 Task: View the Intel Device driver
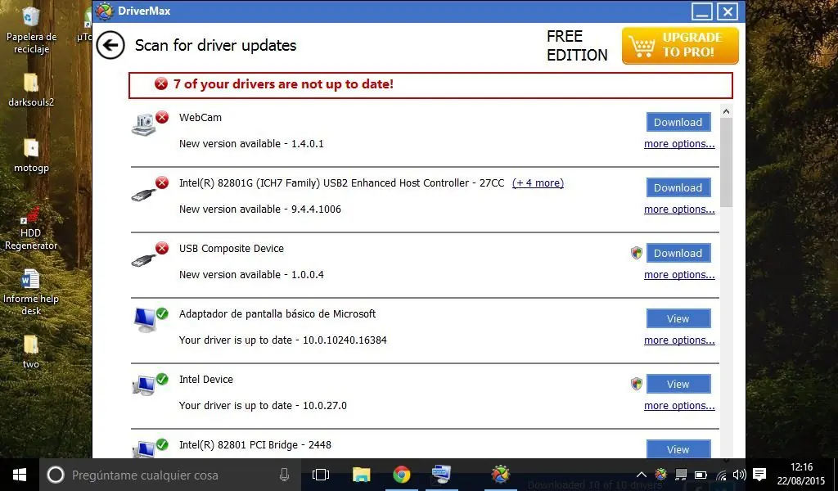678,384
